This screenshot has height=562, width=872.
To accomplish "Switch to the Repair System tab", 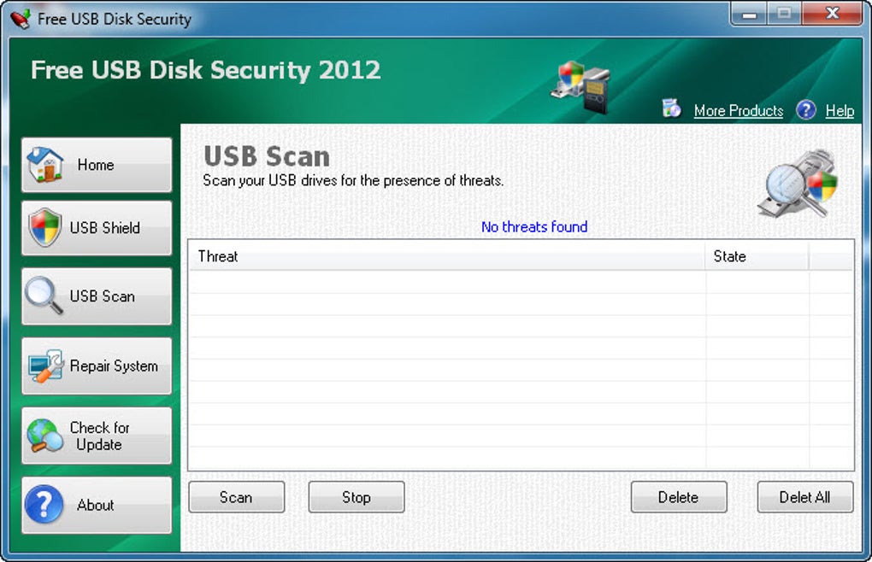I will tap(97, 366).
